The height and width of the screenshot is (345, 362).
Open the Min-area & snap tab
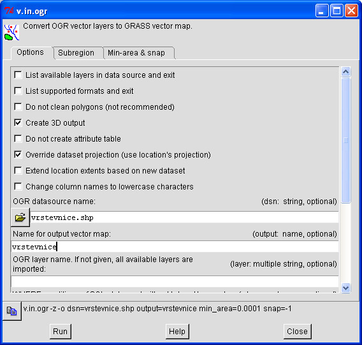coord(136,53)
